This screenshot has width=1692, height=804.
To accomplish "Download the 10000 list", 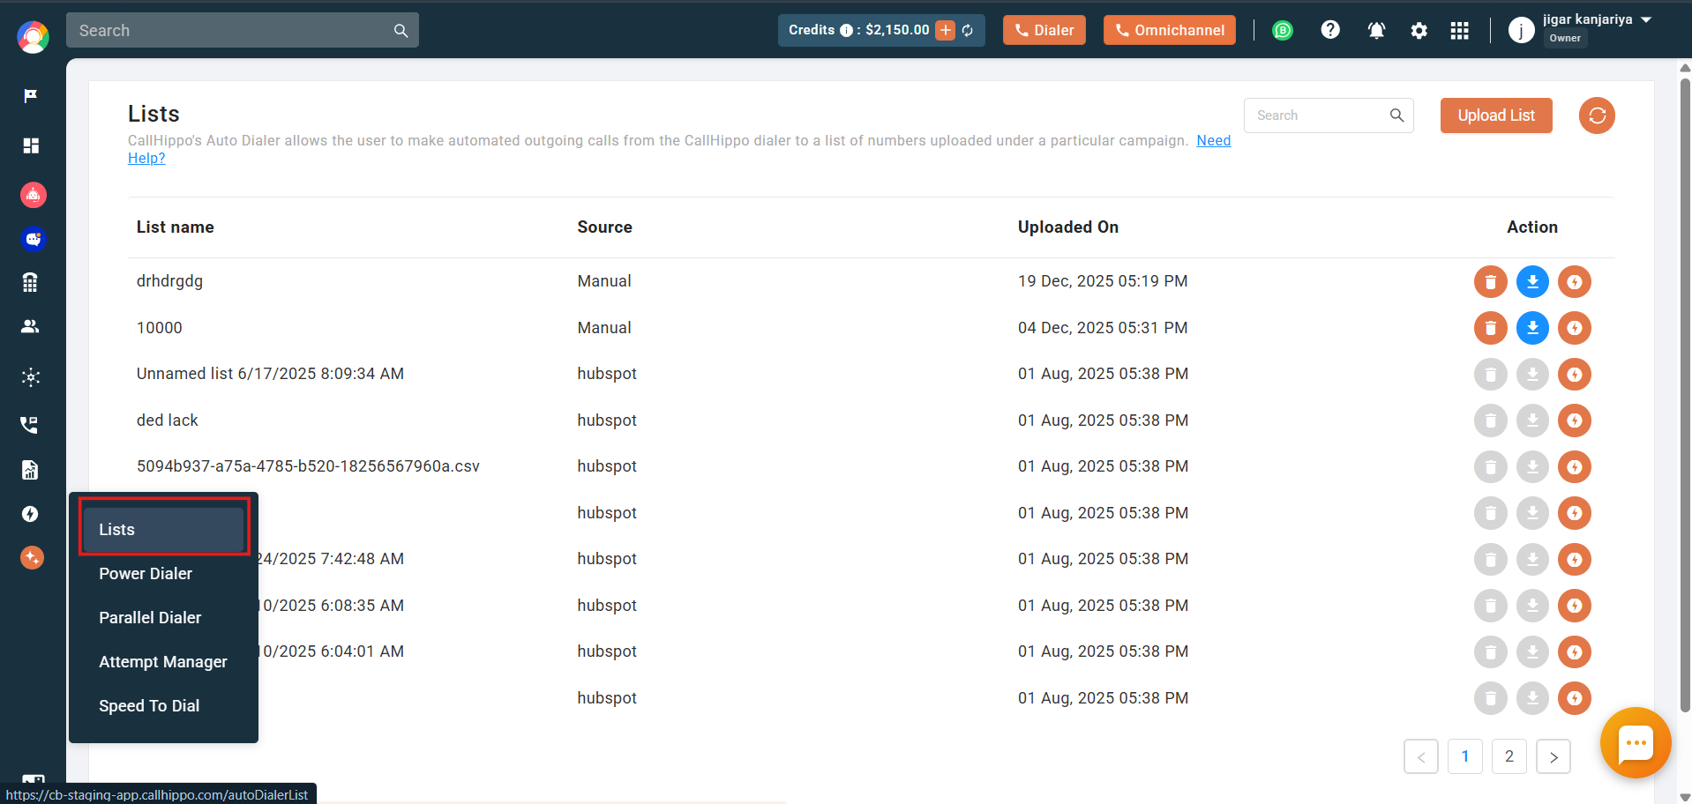I will [x=1532, y=328].
